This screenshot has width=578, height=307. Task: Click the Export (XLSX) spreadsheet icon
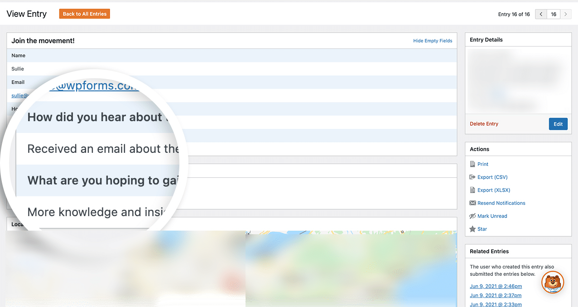tap(472, 190)
